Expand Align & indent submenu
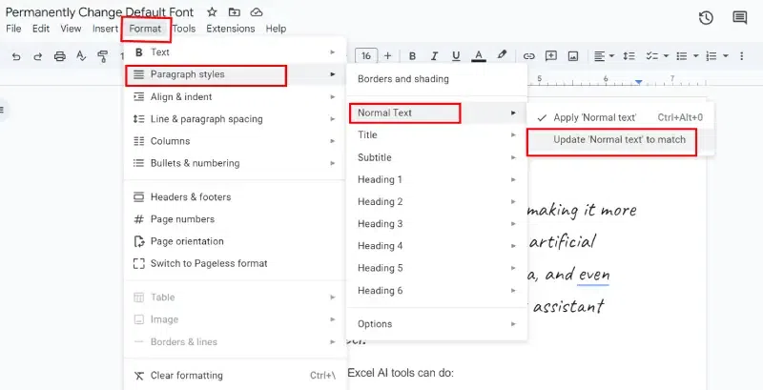Viewport: 763px width, 390px height. pyautogui.click(x=235, y=96)
